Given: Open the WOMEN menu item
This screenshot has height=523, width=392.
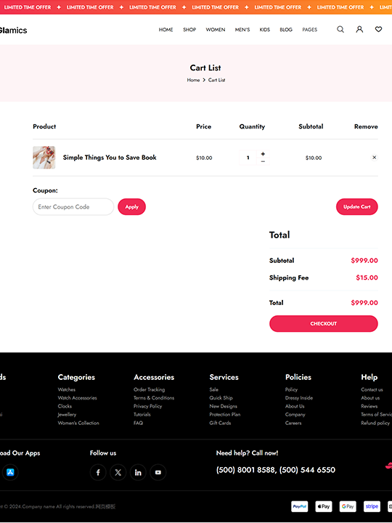Looking at the screenshot, I should (x=216, y=30).
